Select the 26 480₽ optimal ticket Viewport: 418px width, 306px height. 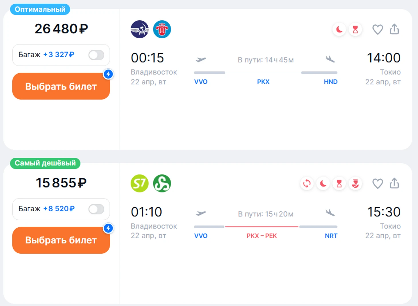[x=61, y=86]
